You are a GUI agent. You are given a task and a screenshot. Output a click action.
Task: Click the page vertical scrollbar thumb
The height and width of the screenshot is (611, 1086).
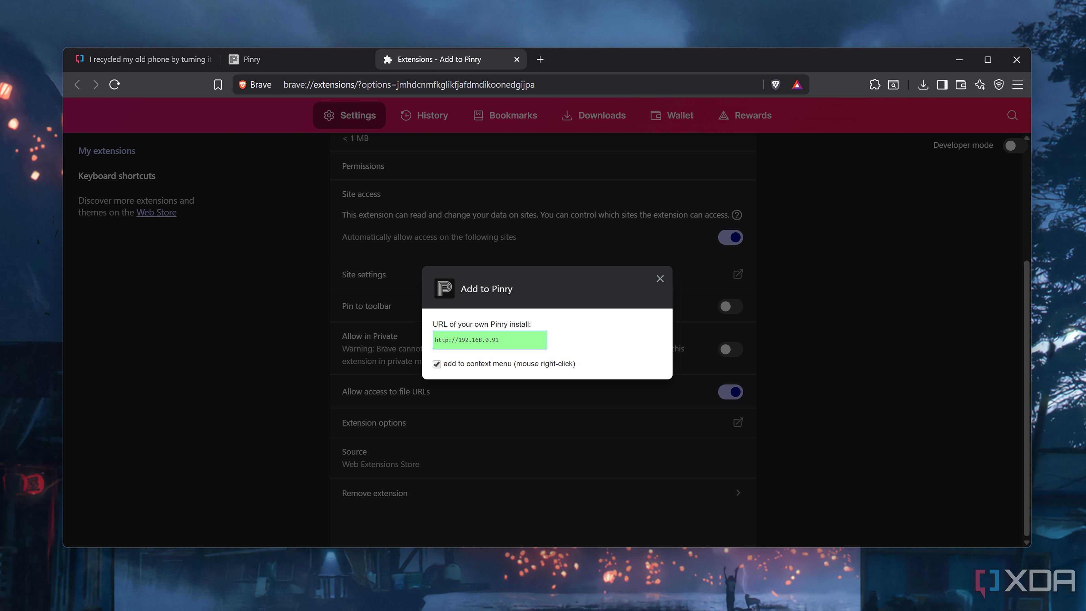pos(1026,398)
